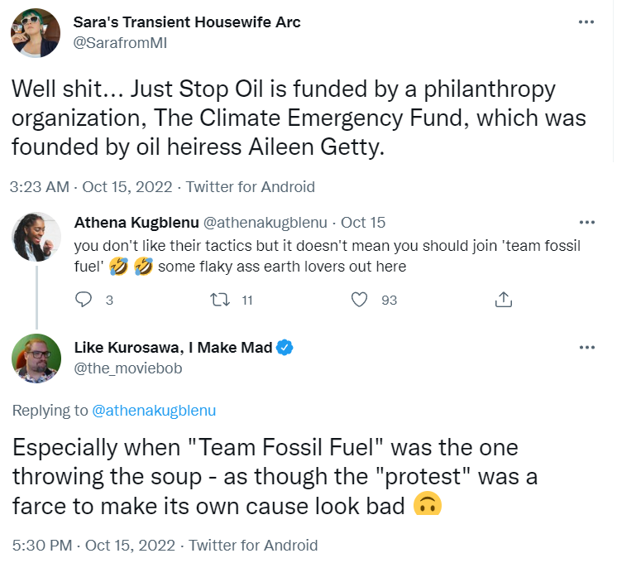Open the @SarafromMI handle
Screen dimensions: 617x563
coord(121,43)
